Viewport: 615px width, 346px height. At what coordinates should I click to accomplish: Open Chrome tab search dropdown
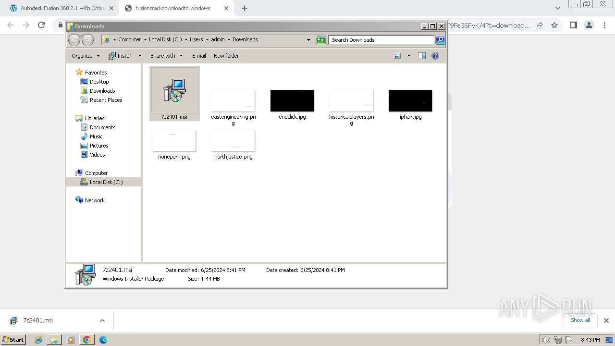(557, 8)
